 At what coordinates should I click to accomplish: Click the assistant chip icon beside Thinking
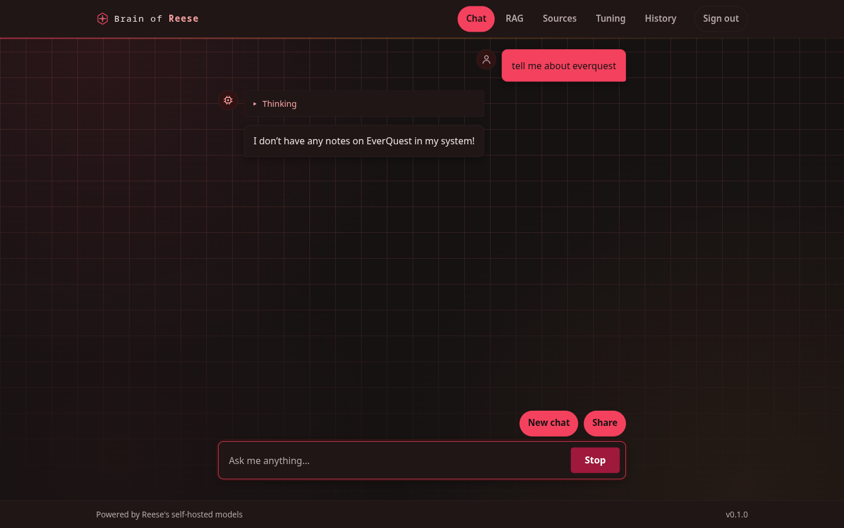click(x=228, y=100)
